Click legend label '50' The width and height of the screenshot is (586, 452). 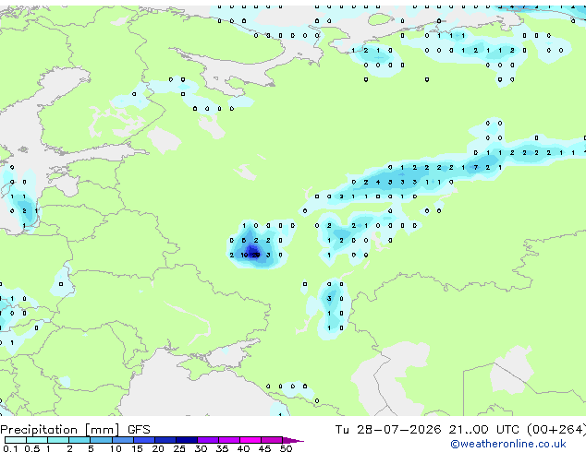286,448
